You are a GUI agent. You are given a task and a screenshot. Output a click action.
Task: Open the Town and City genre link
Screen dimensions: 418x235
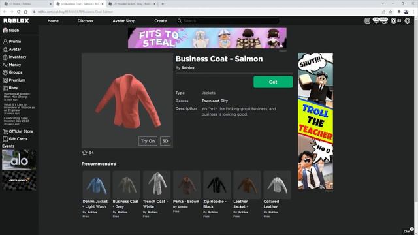215,101
